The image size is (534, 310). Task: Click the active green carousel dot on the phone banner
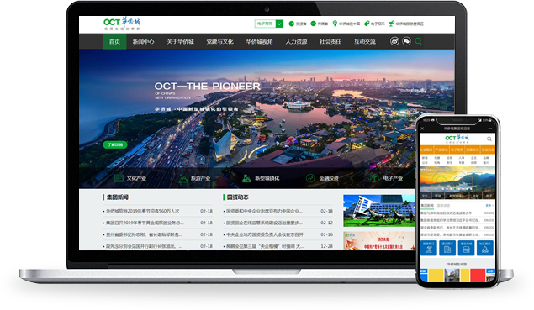455,189
